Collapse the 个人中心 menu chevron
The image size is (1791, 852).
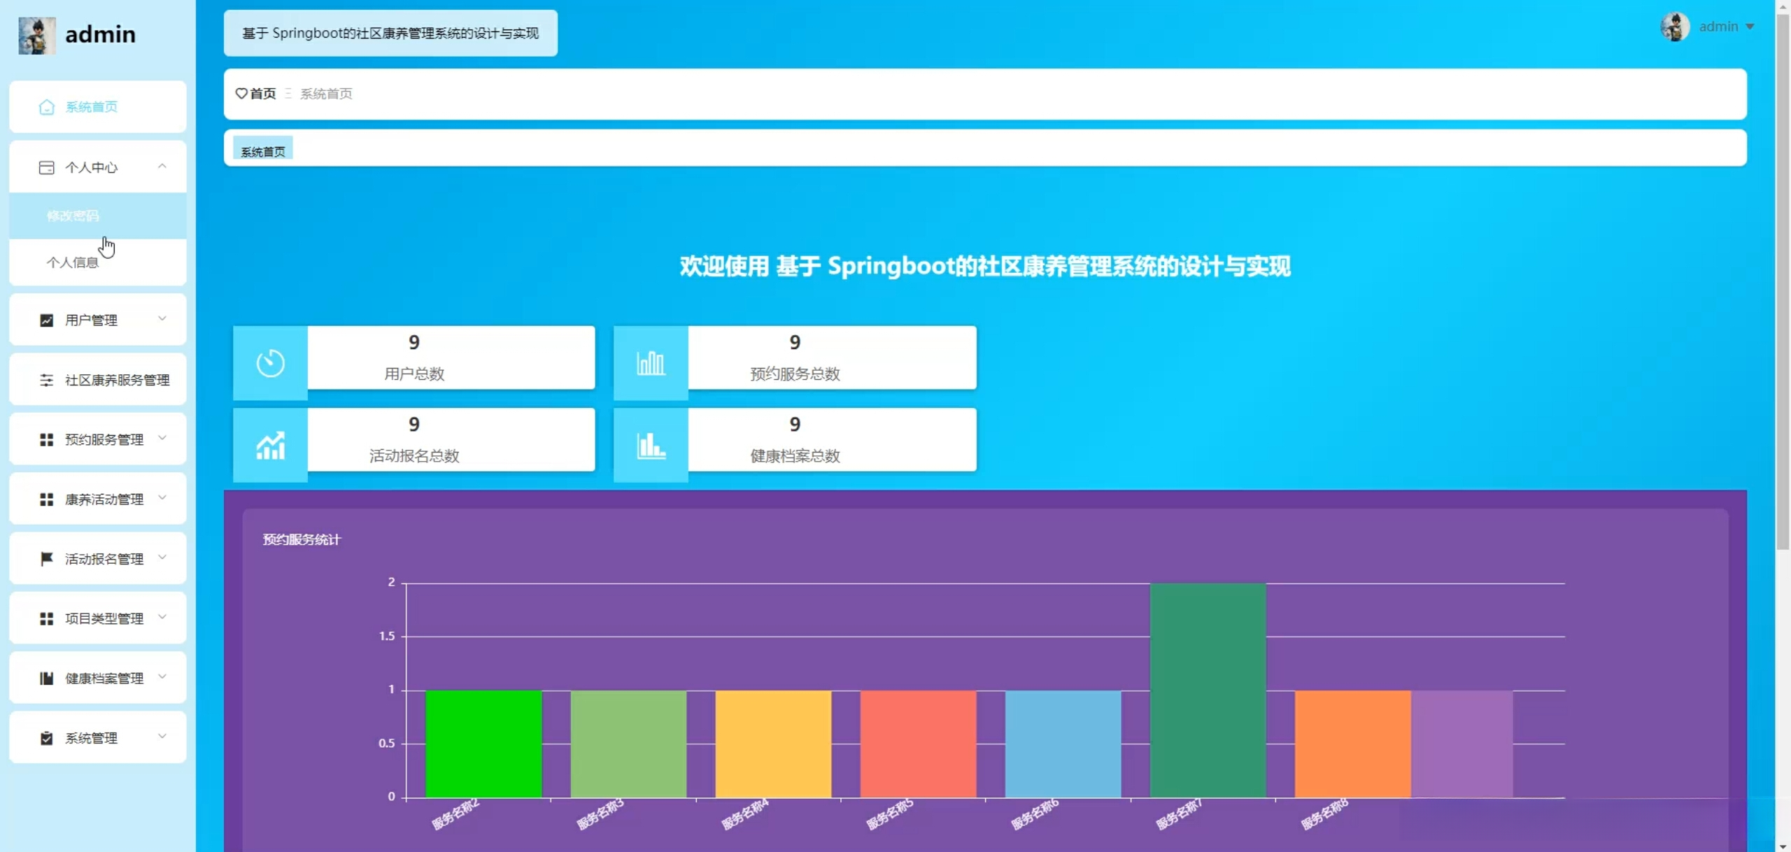[162, 166]
